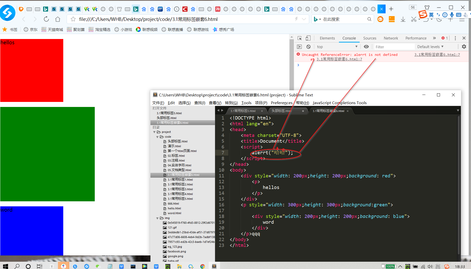The width and height of the screenshot is (471, 269).
Task: Clear console messages
Action: pos(308,47)
